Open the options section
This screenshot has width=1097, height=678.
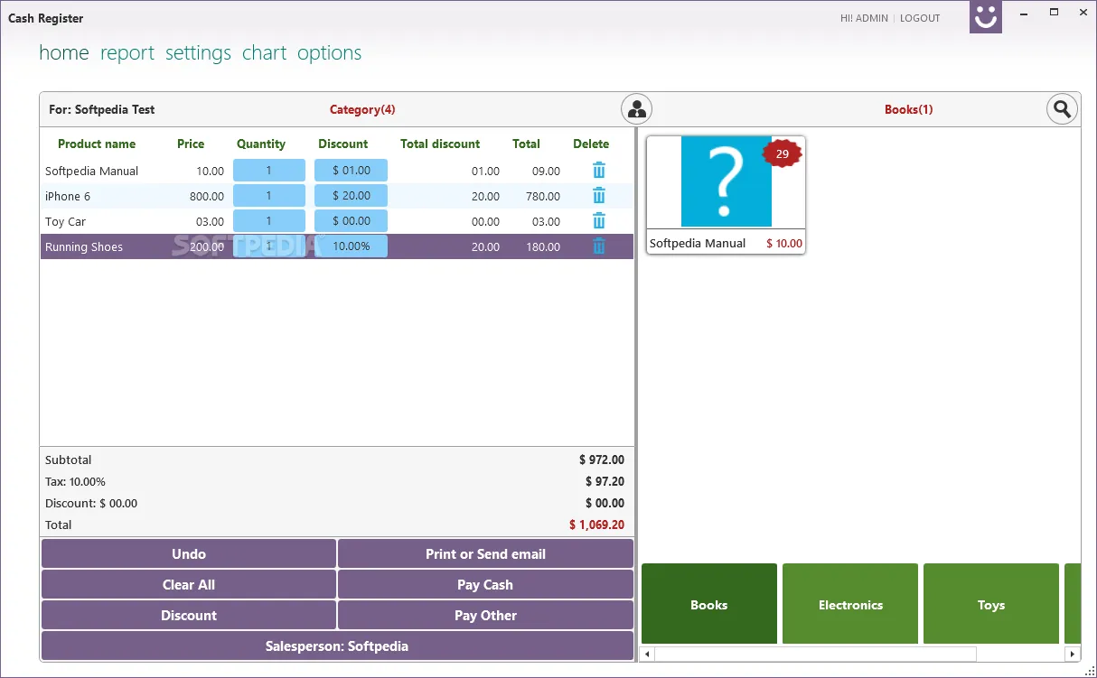point(329,52)
